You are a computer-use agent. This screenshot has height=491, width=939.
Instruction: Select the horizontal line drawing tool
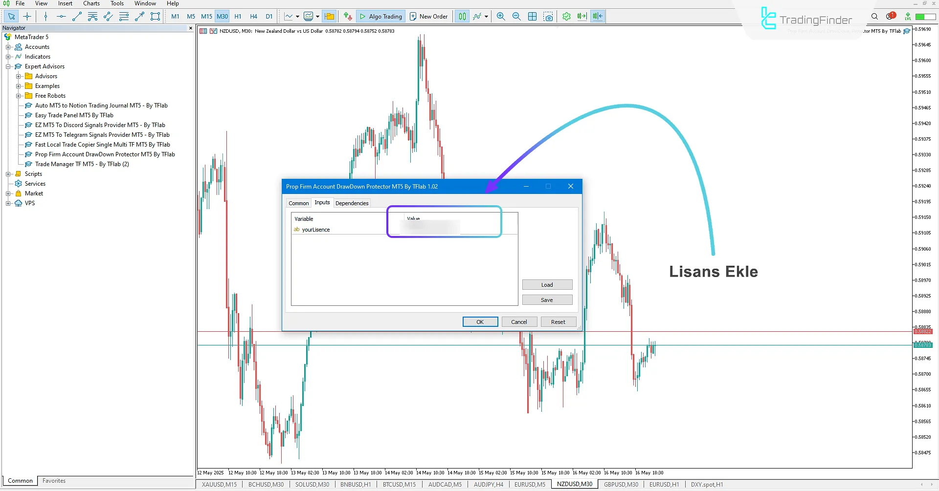(x=61, y=16)
